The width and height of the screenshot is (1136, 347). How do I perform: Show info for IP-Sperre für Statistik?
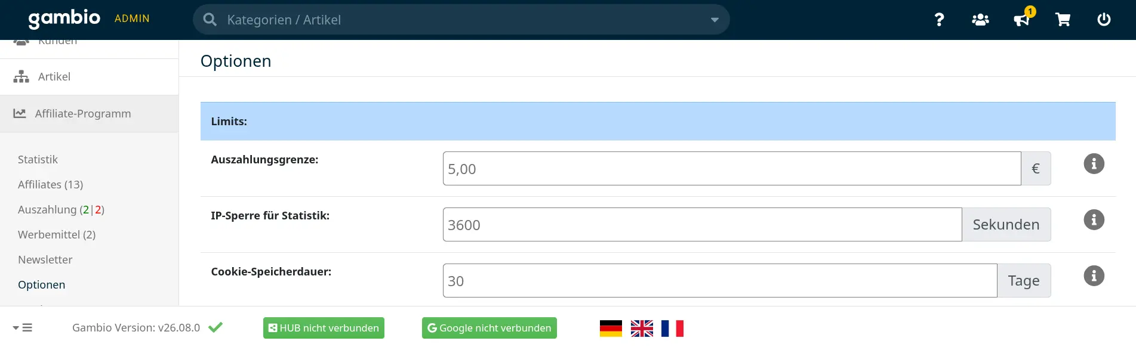tap(1094, 220)
